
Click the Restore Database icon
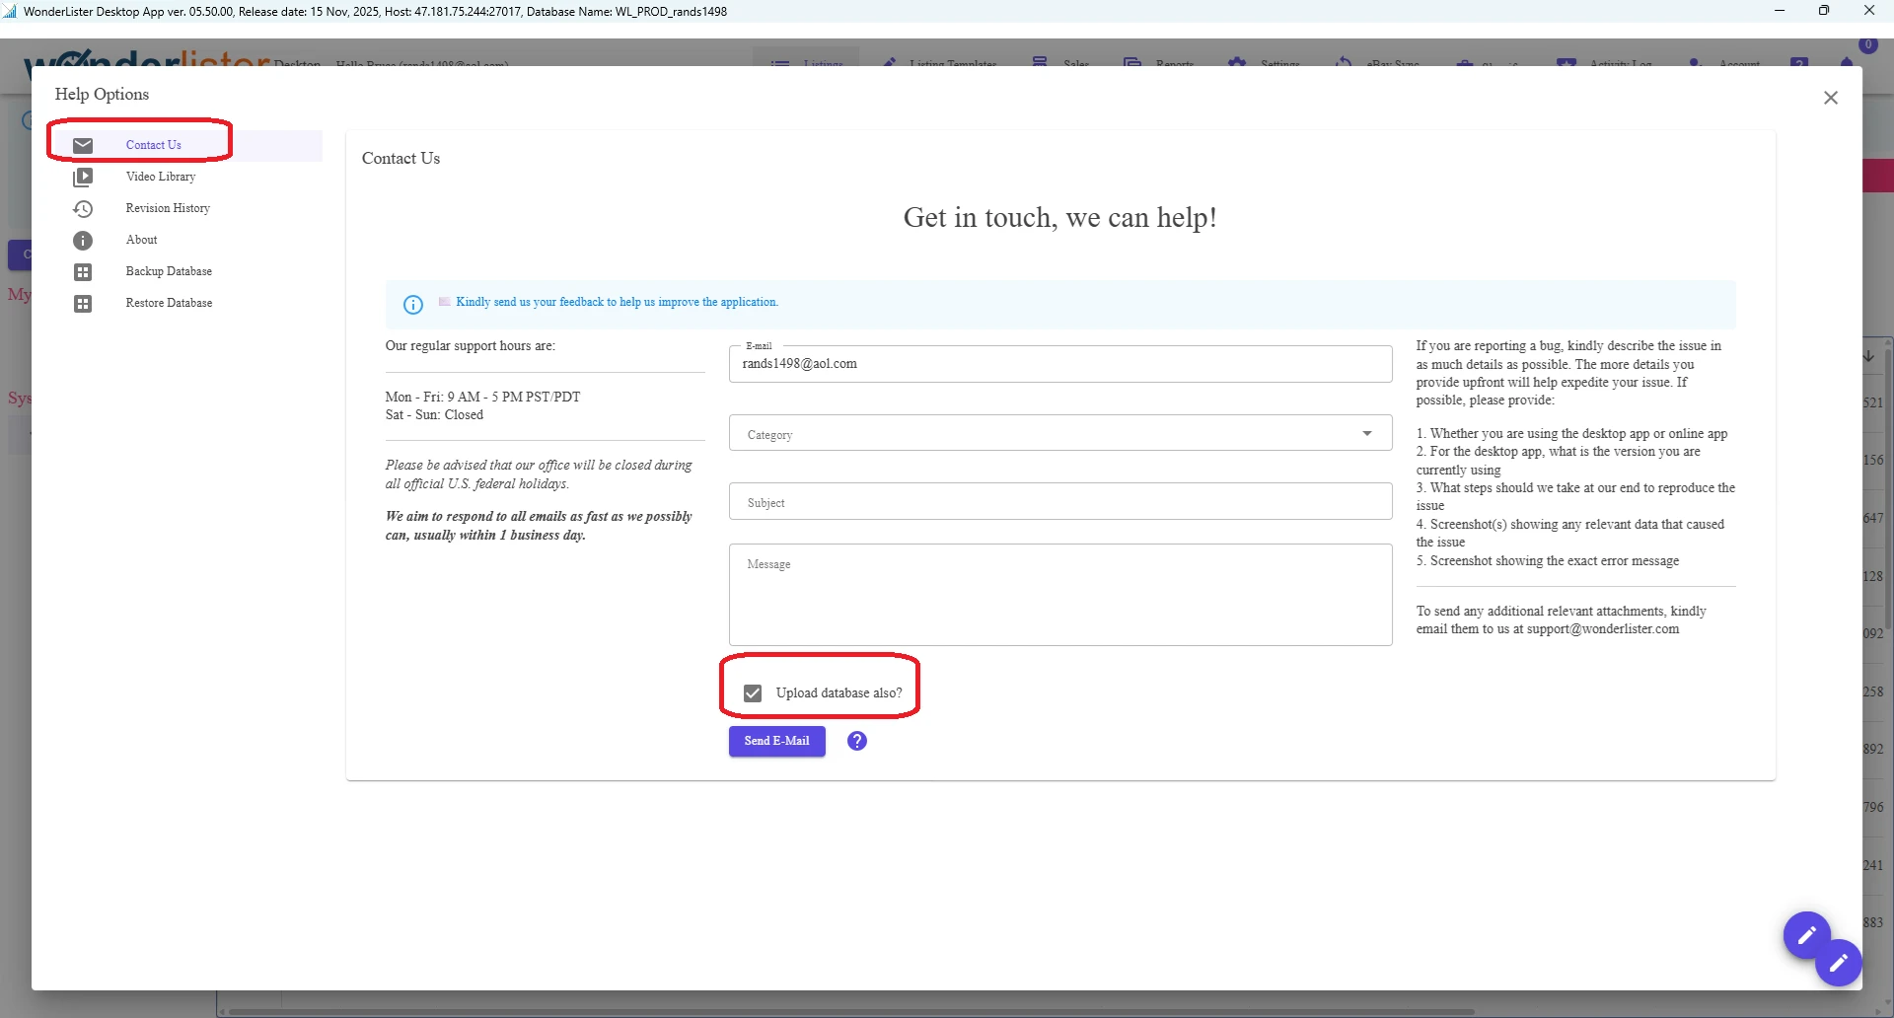coord(83,303)
